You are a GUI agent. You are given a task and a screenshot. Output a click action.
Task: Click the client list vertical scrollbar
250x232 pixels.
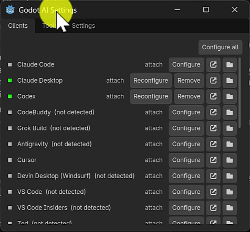point(239,93)
